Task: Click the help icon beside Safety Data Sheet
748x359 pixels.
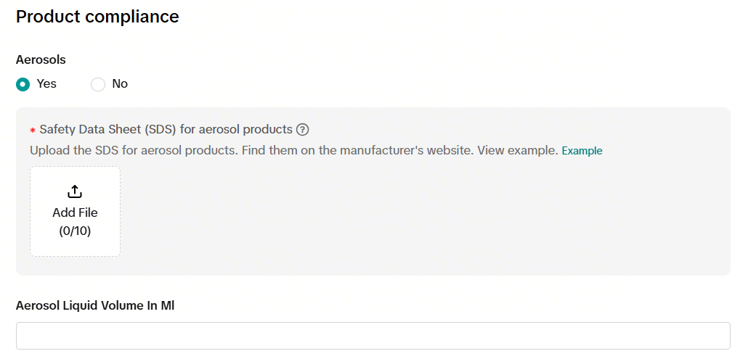Action: tap(303, 130)
